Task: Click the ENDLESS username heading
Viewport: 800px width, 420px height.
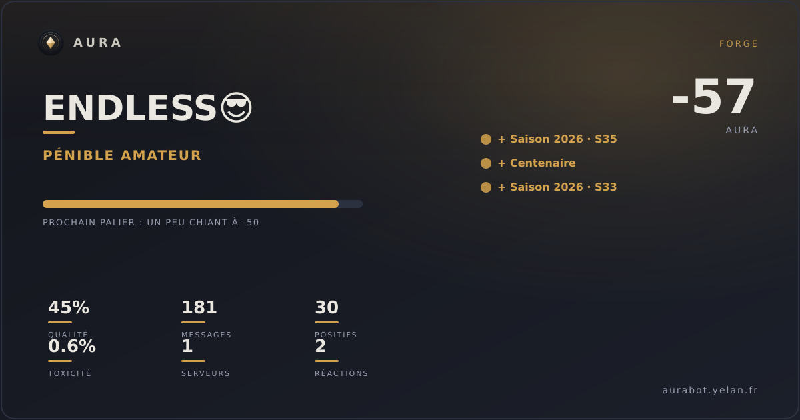Action: [x=131, y=108]
